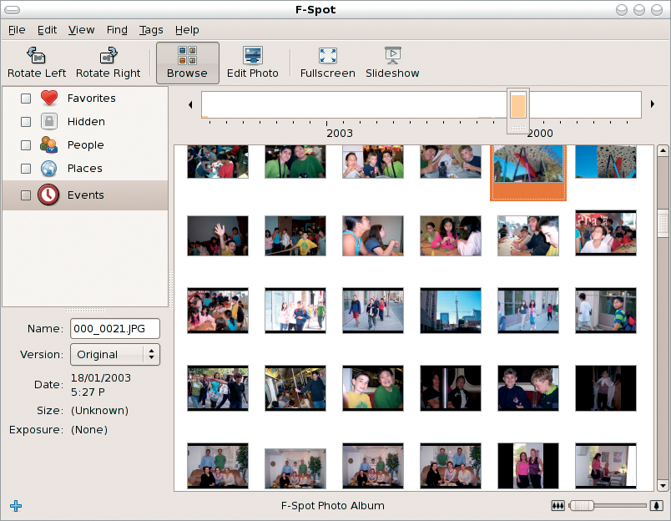Tick the Places checkbox

point(26,169)
